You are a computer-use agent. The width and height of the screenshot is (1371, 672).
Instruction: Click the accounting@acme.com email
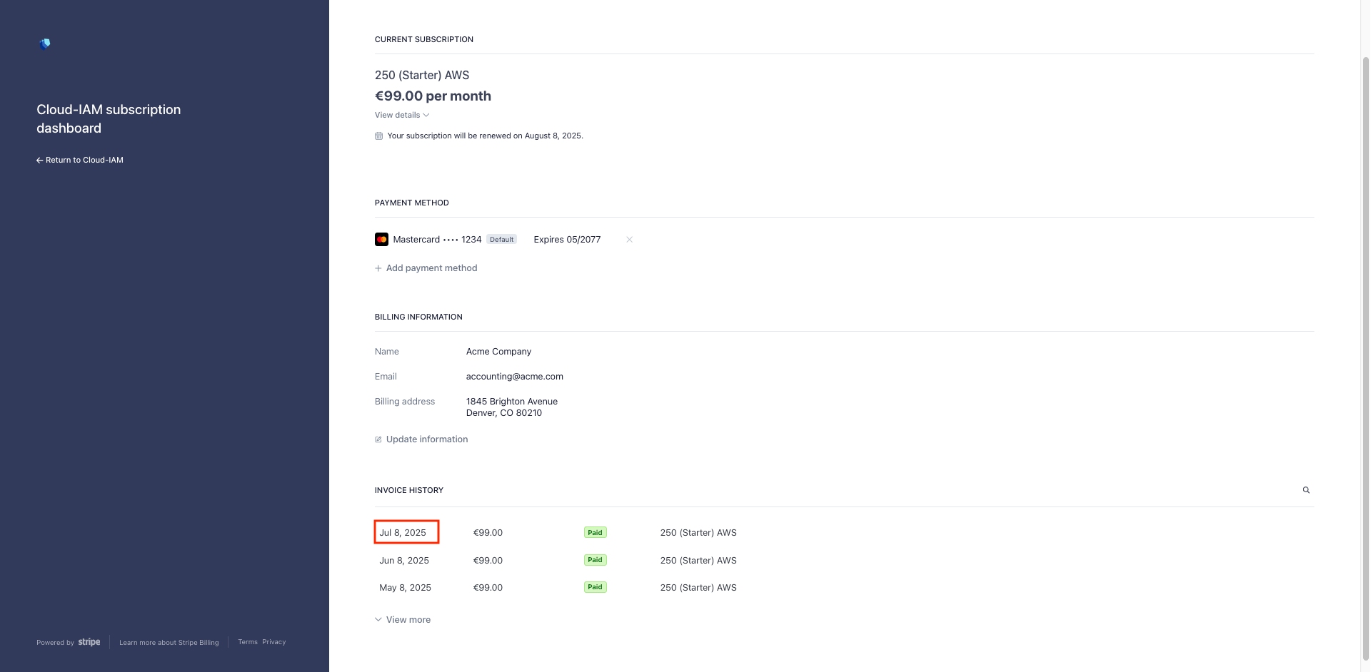[x=514, y=377]
